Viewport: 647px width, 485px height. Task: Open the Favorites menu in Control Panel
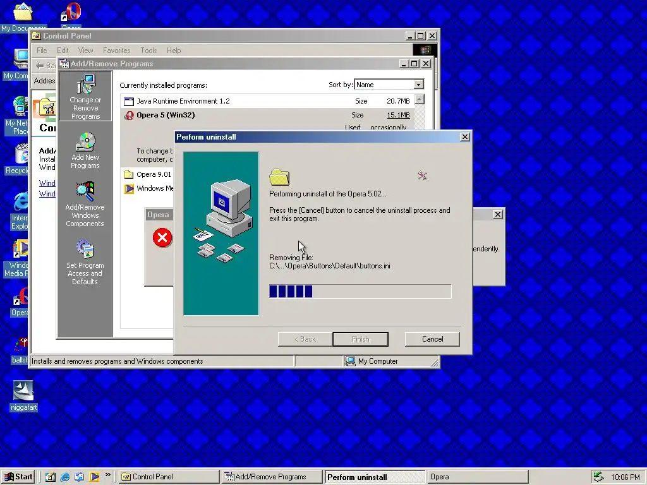[116, 51]
